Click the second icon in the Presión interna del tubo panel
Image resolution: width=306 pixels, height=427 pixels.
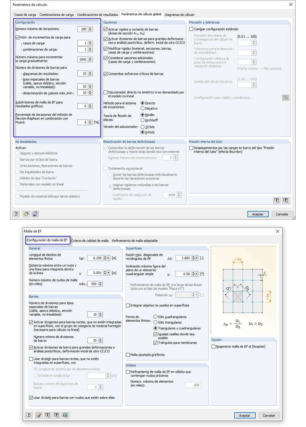285,200
